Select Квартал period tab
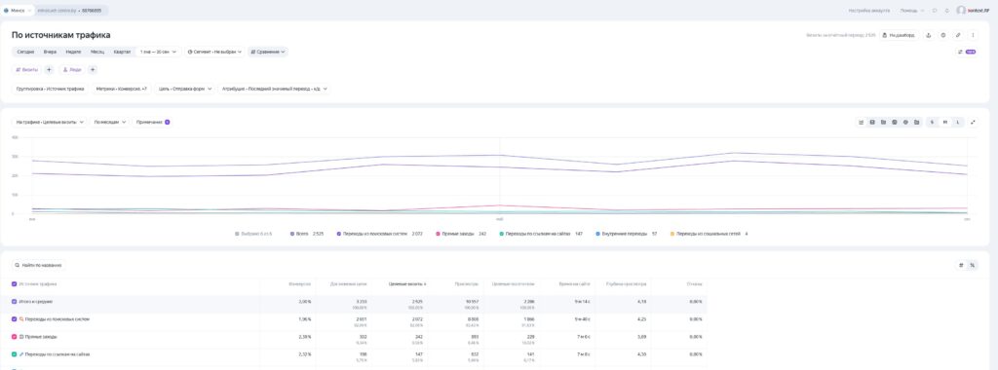Viewport: 998px width, 370px height. tap(122, 53)
